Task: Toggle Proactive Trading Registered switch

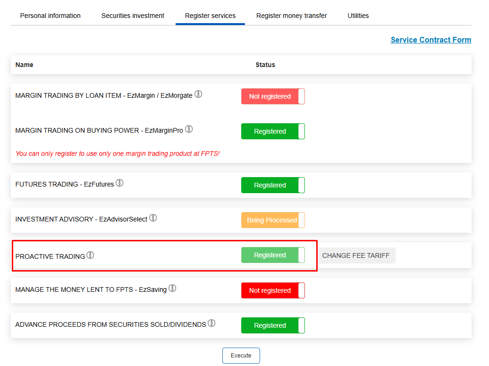Action: 273,255
